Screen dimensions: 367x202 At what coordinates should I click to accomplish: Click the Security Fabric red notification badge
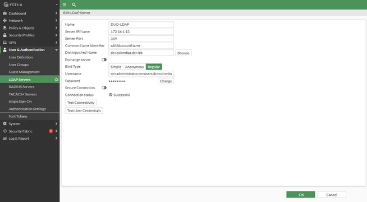point(51,131)
